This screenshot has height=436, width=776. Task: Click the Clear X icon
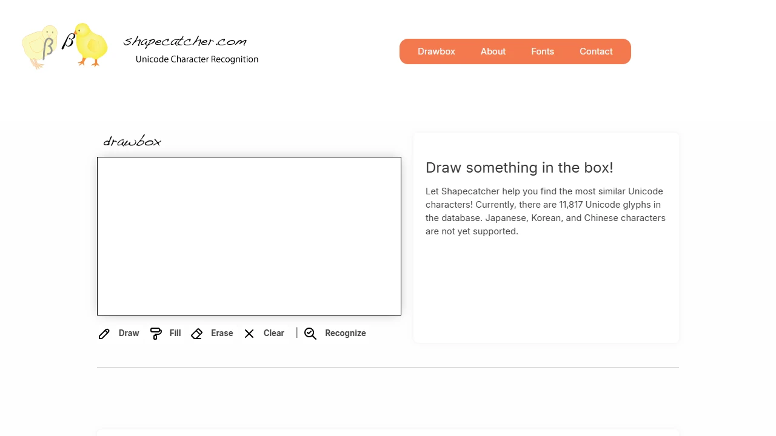click(x=249, y=333)
